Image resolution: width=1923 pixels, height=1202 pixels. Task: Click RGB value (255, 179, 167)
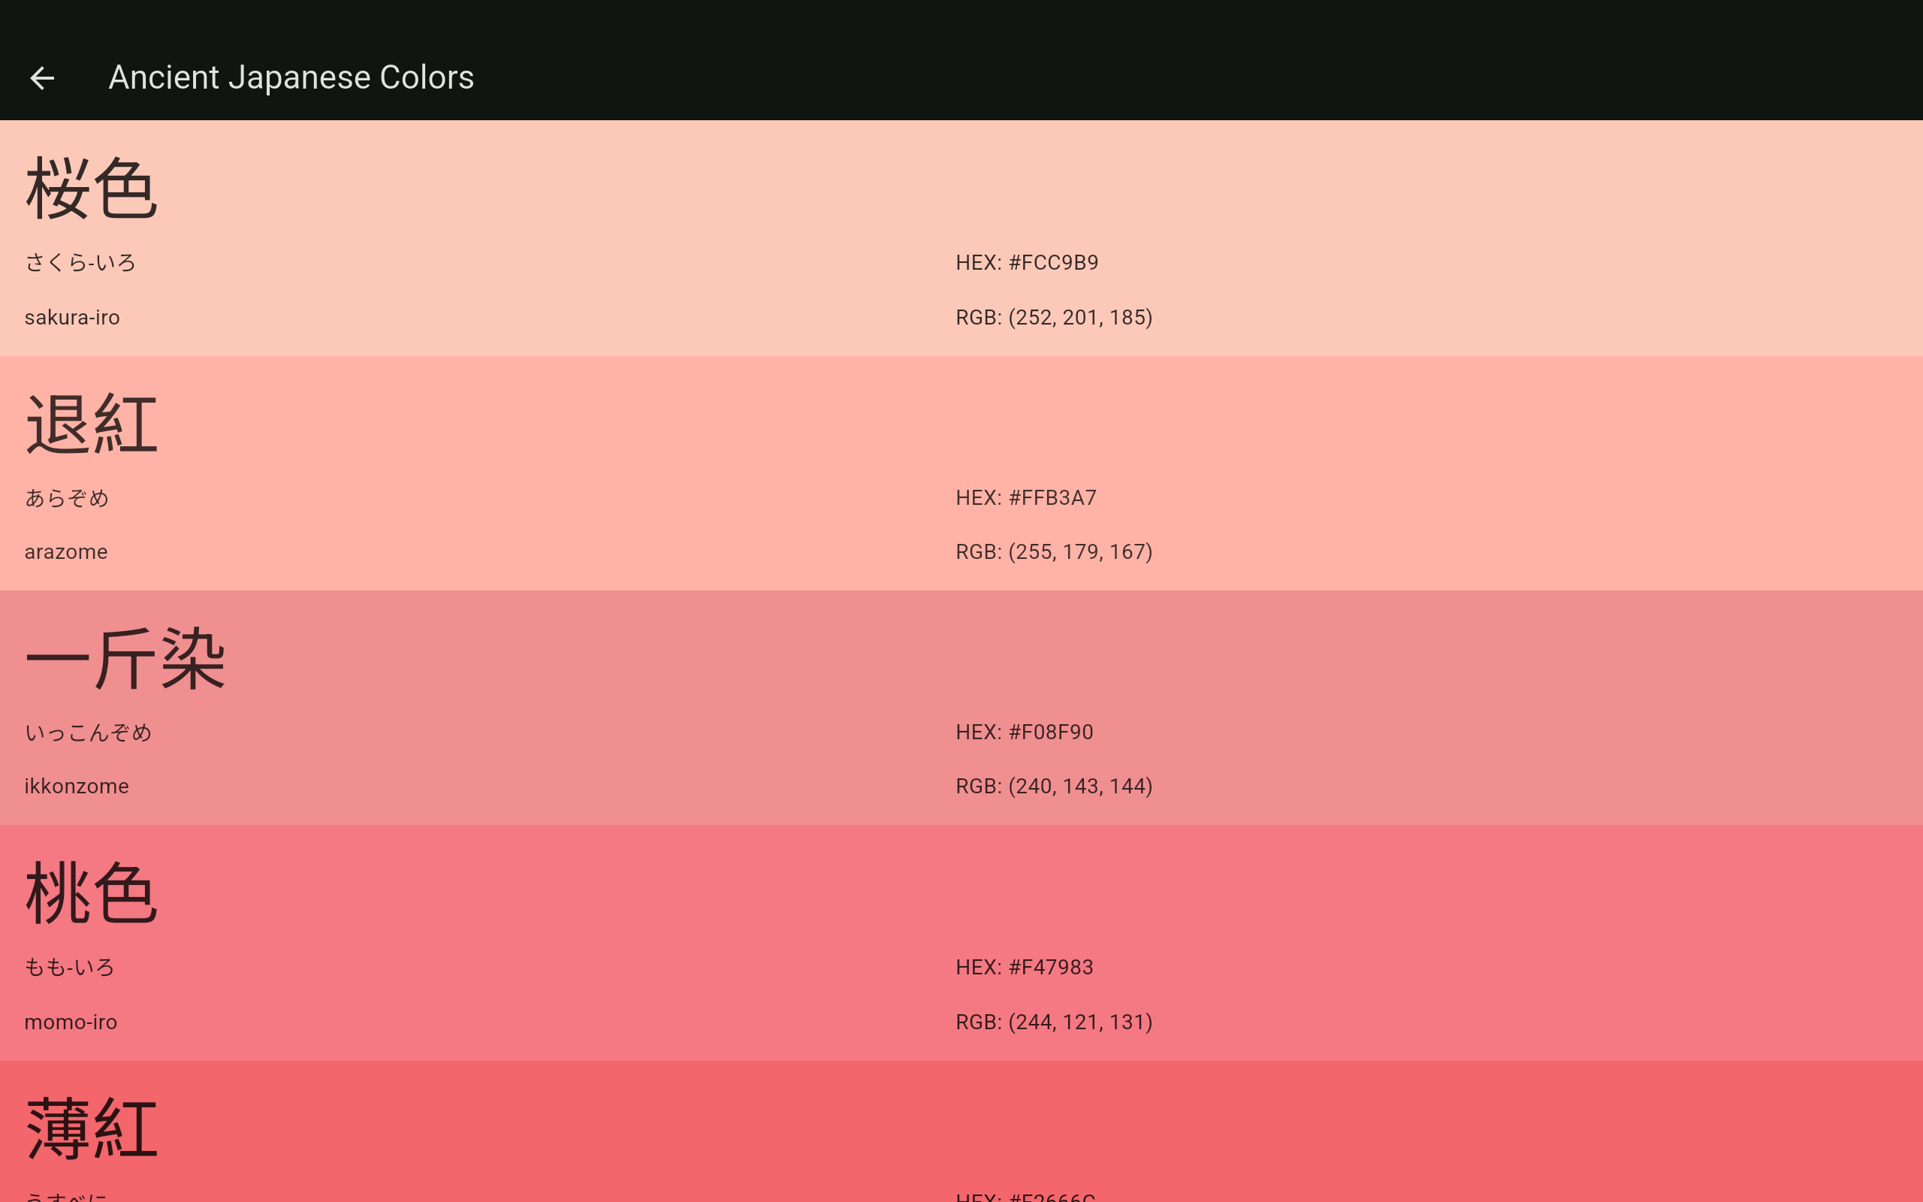pyautogui.click(x=1054, y=551)
